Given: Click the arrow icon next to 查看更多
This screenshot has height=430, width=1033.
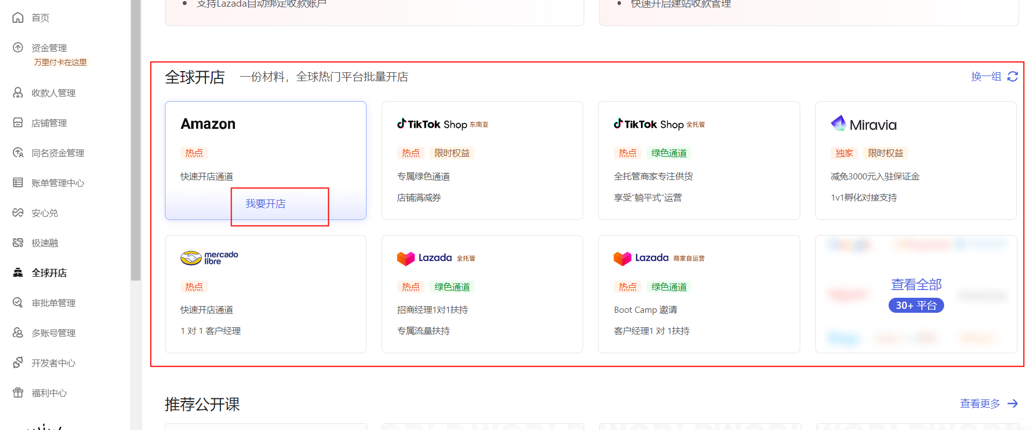Looking at the screenshot, I should 1012,404.
